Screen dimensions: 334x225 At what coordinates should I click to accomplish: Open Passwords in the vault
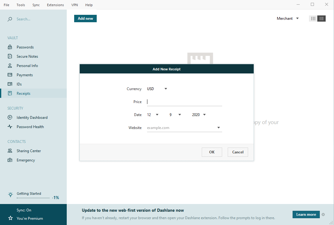click(x=25, y=47)
